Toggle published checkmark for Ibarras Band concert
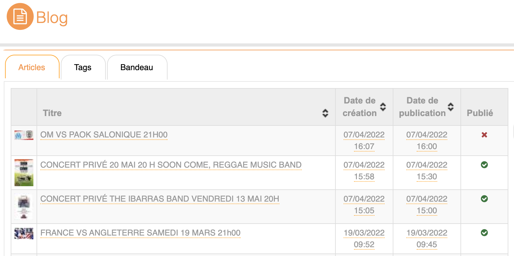Viewport: 514px width, 256px height. point(484,199)
